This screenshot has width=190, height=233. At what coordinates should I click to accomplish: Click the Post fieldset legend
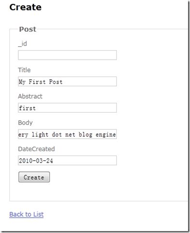[x=27, y=29]
